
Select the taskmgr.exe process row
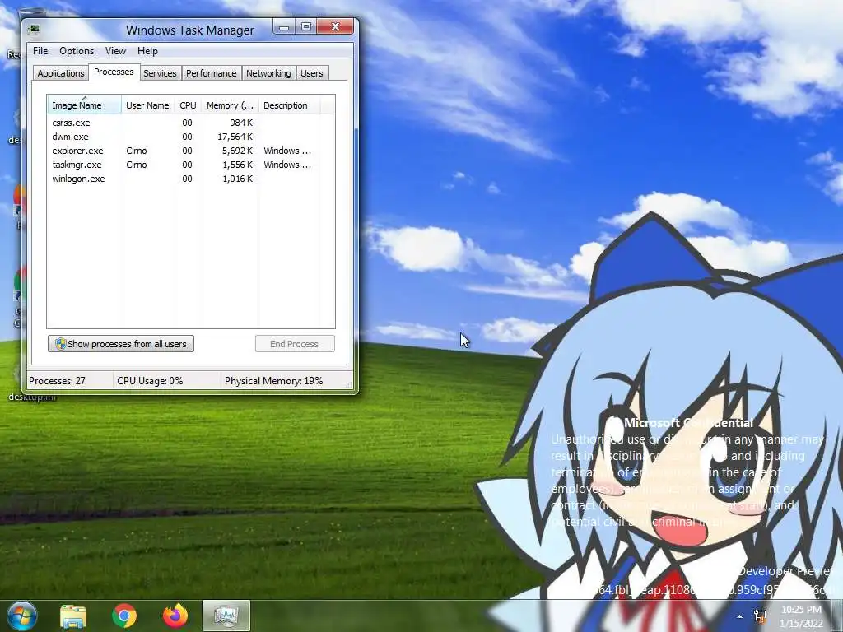point(191,165)
